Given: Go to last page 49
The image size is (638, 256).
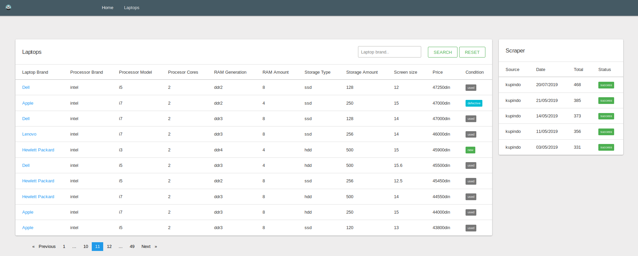Looking at the screenshot, I should (132, 247).
